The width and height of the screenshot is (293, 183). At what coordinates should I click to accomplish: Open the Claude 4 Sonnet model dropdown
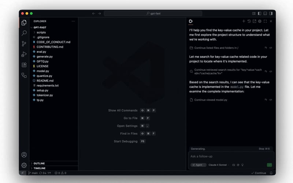[219, 165]
